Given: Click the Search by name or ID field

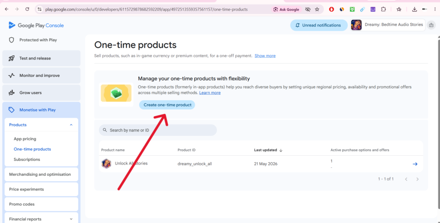Looking at the screenshot, I should [x=158, y=130].
